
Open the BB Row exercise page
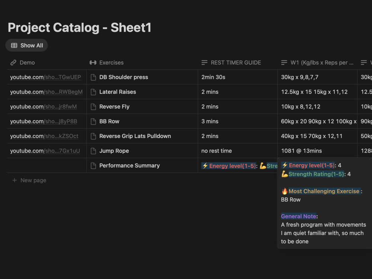pyautogui.click(x=109, y=121)
